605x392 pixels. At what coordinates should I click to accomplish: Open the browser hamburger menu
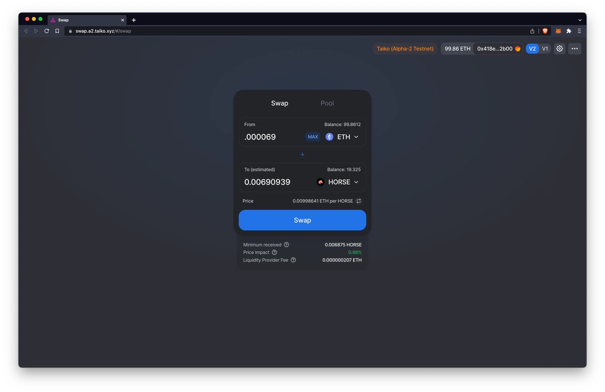pyautogui.click(x=579, y=31)
